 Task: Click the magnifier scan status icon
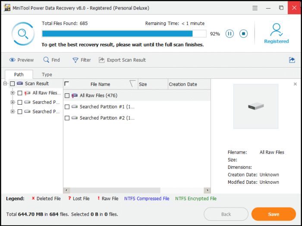pyautogui.click(x=23, y=34)
